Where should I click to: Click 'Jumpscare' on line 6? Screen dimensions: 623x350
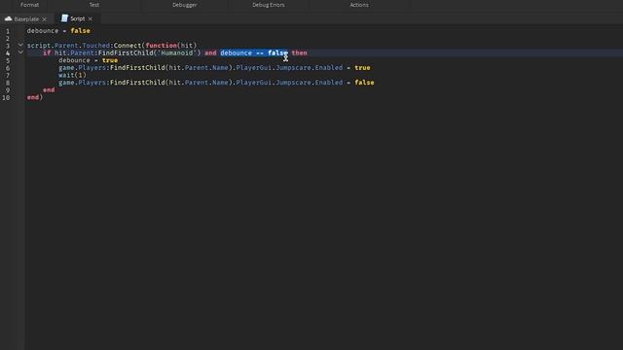(x=293, y=68)
